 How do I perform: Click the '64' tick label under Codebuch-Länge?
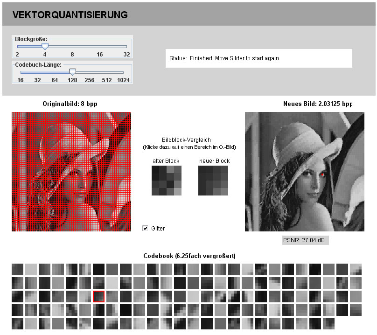[55, 80]
